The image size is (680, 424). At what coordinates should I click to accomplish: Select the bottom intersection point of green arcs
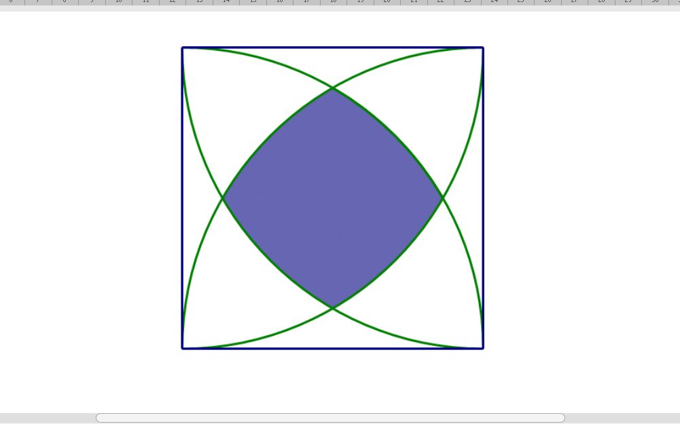[x=333, y=308]
